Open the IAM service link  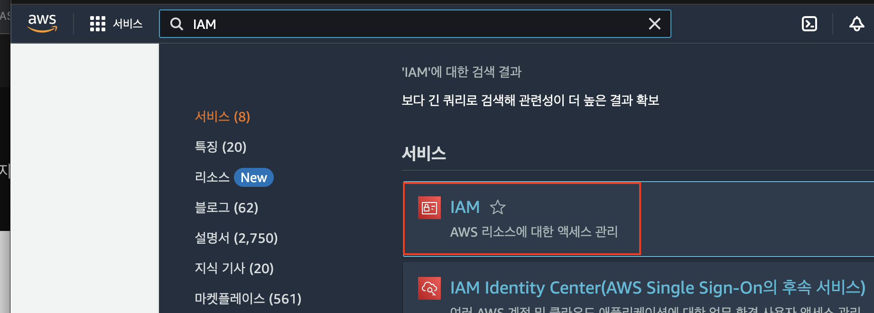(465, 207)
